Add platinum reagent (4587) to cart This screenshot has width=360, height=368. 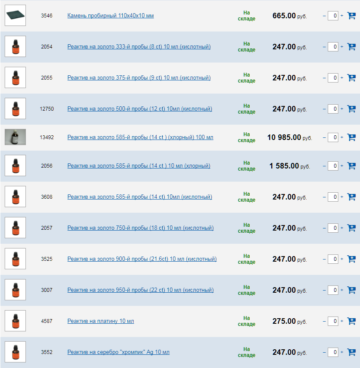pyautogui.click(x=352, y=321)
